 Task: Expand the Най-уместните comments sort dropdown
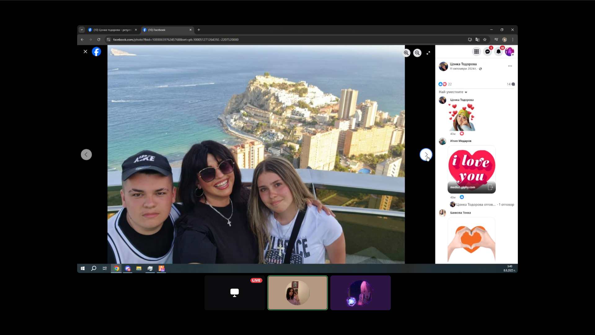[x=453, y=92]
